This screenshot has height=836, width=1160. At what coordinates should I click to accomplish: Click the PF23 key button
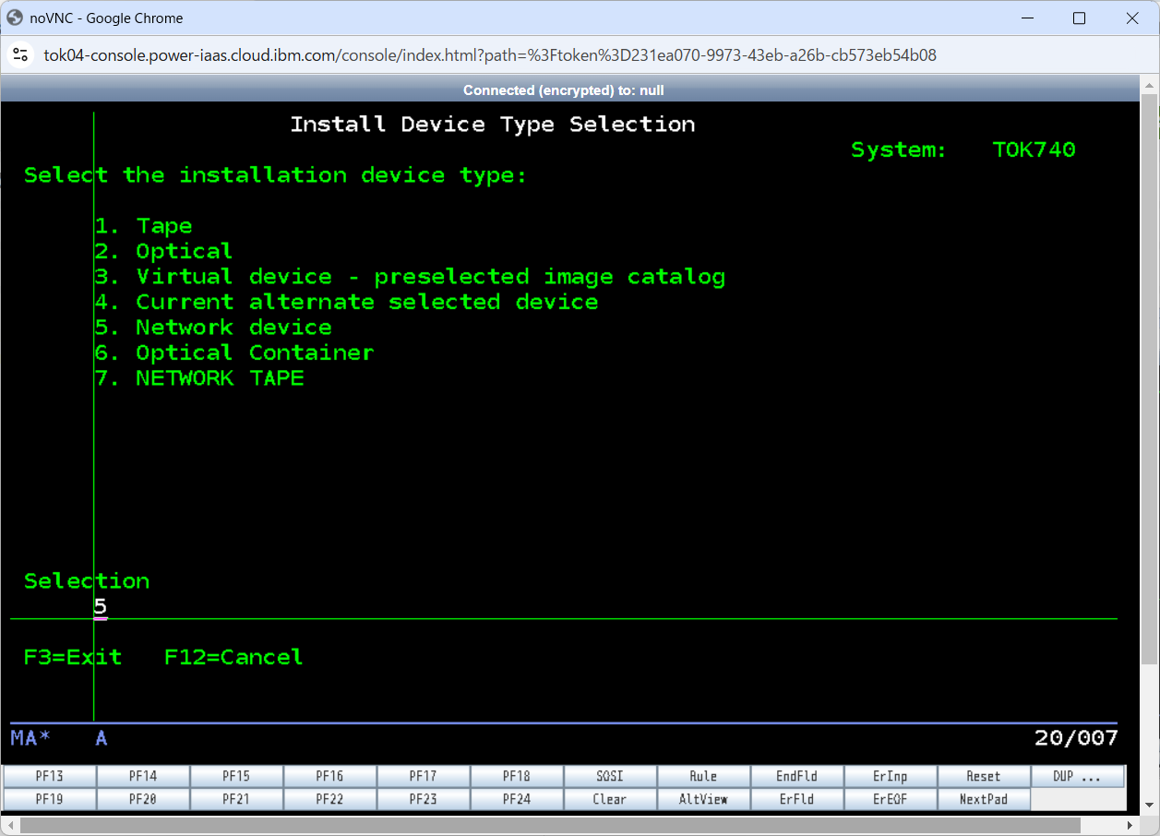[424, 799]
